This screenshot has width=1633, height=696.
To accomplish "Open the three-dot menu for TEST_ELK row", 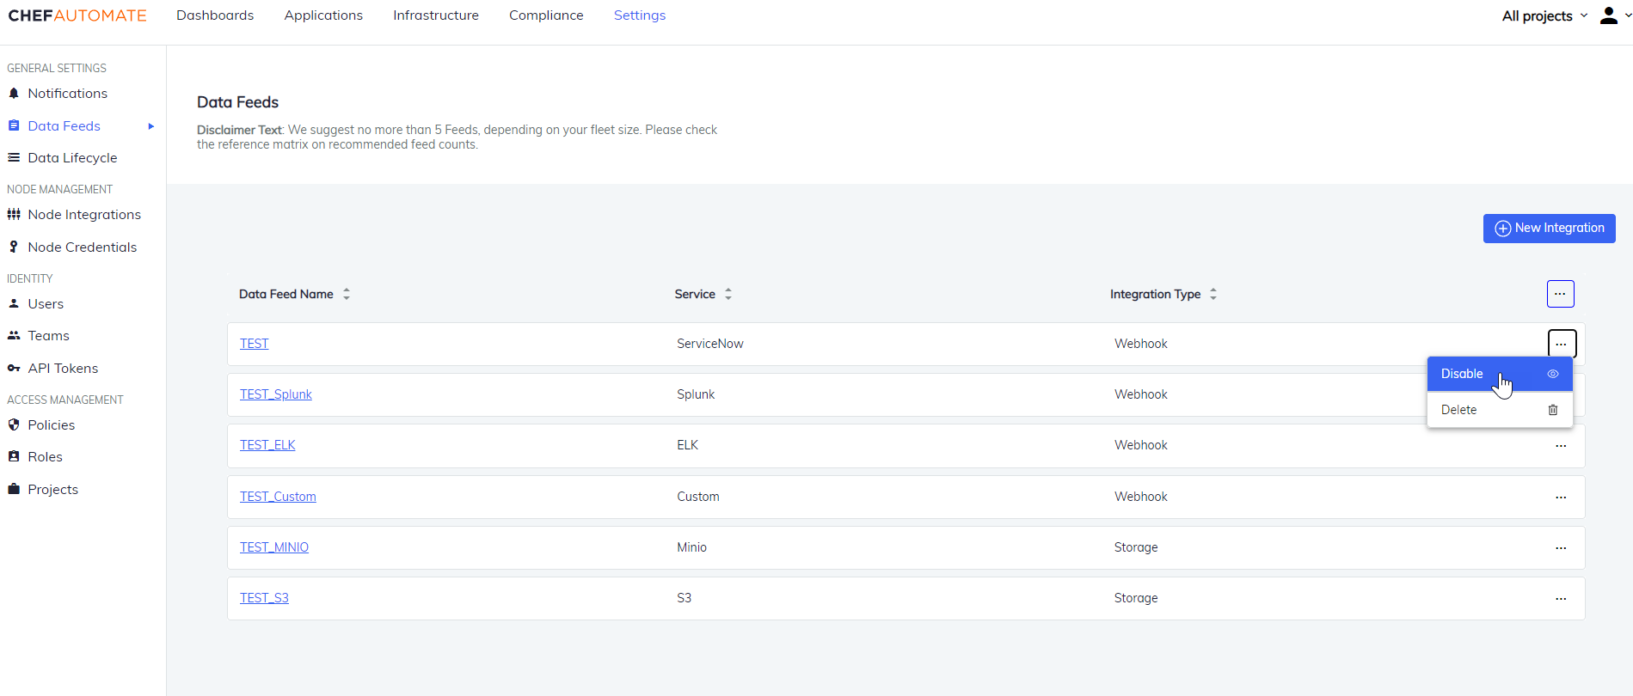I will click(x=1560, y=446).
